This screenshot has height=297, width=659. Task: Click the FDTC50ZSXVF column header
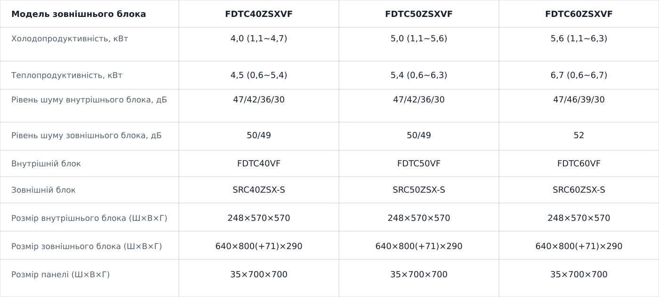[x=418, y=14]
